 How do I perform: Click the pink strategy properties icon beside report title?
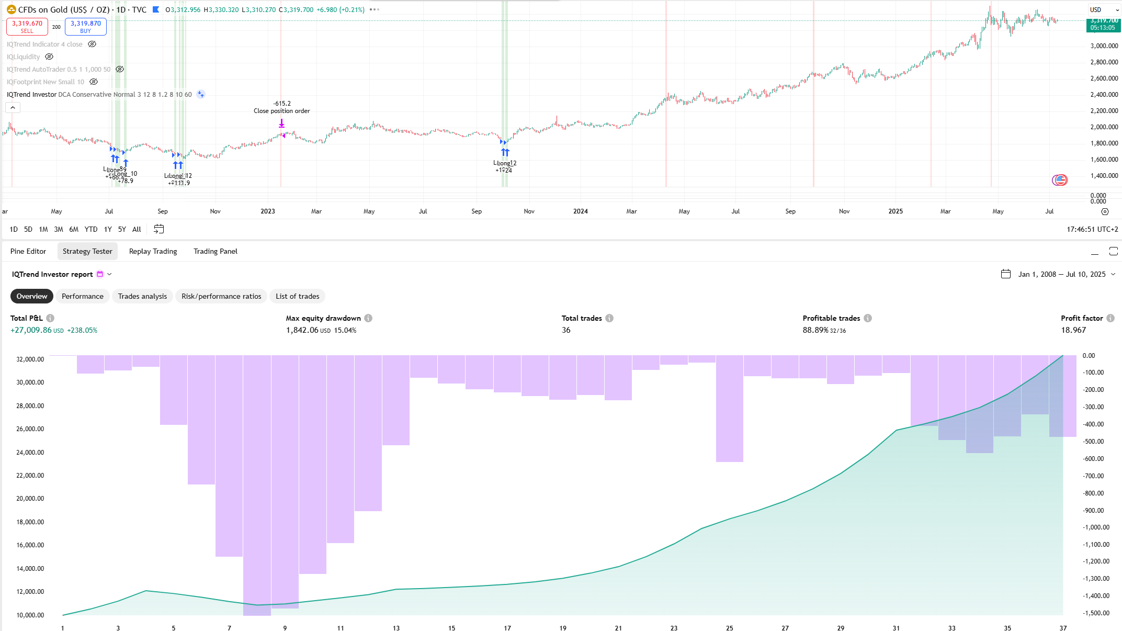point(100,274)
